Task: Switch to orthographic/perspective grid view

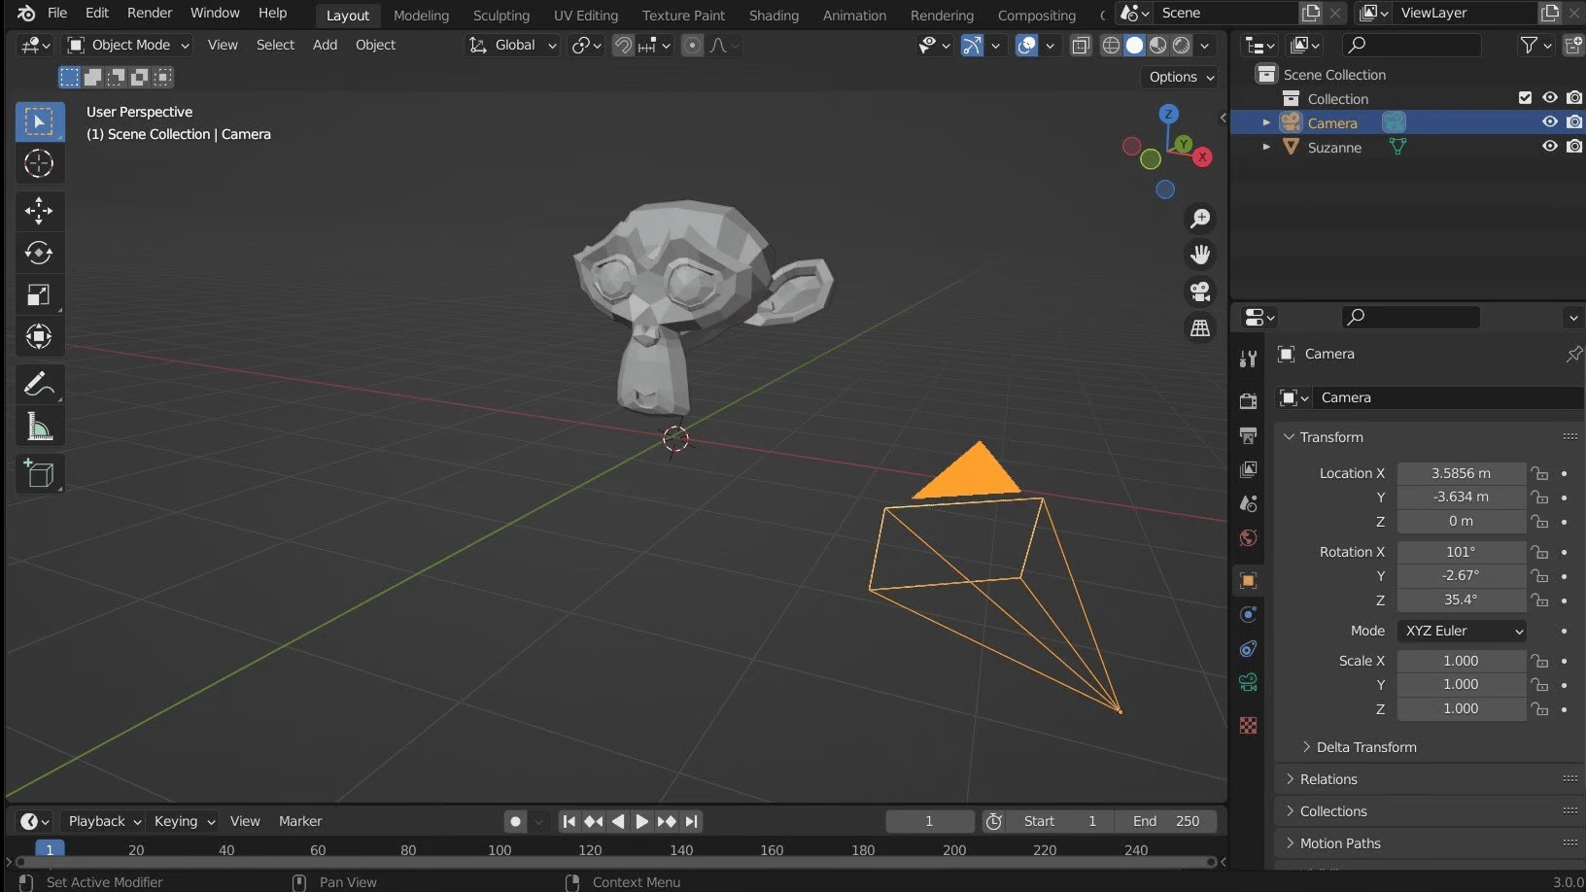Action: [x=1200, y=328]
